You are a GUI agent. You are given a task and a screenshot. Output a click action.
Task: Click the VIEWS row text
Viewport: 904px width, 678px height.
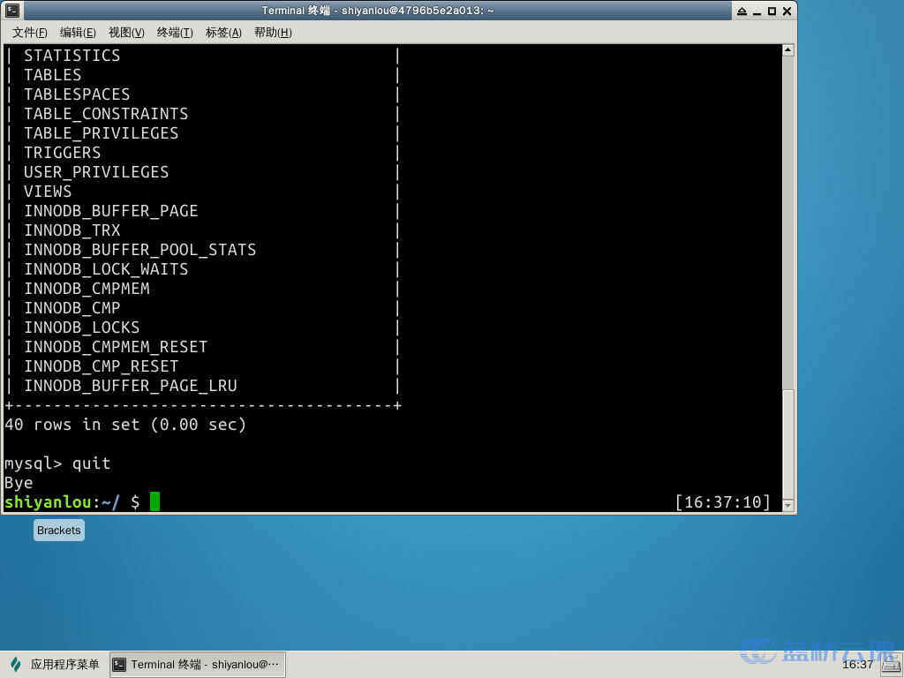click(48, 192)
